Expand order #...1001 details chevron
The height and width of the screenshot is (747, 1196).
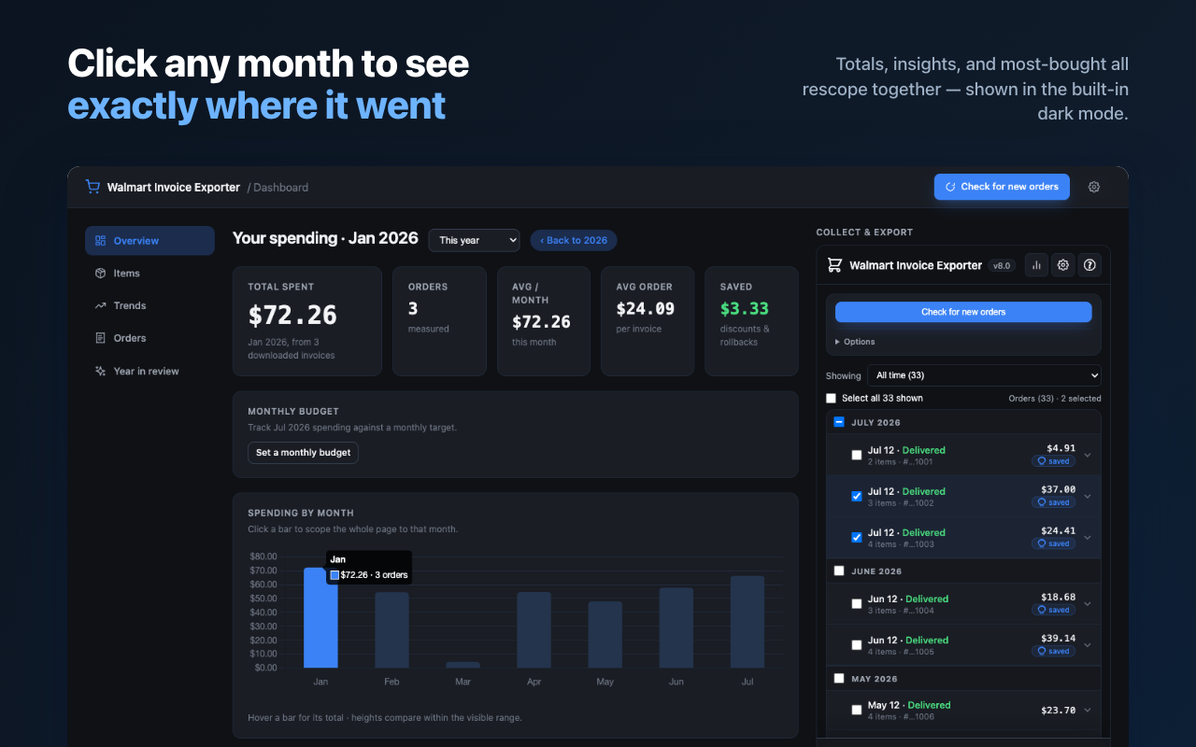1088,456
